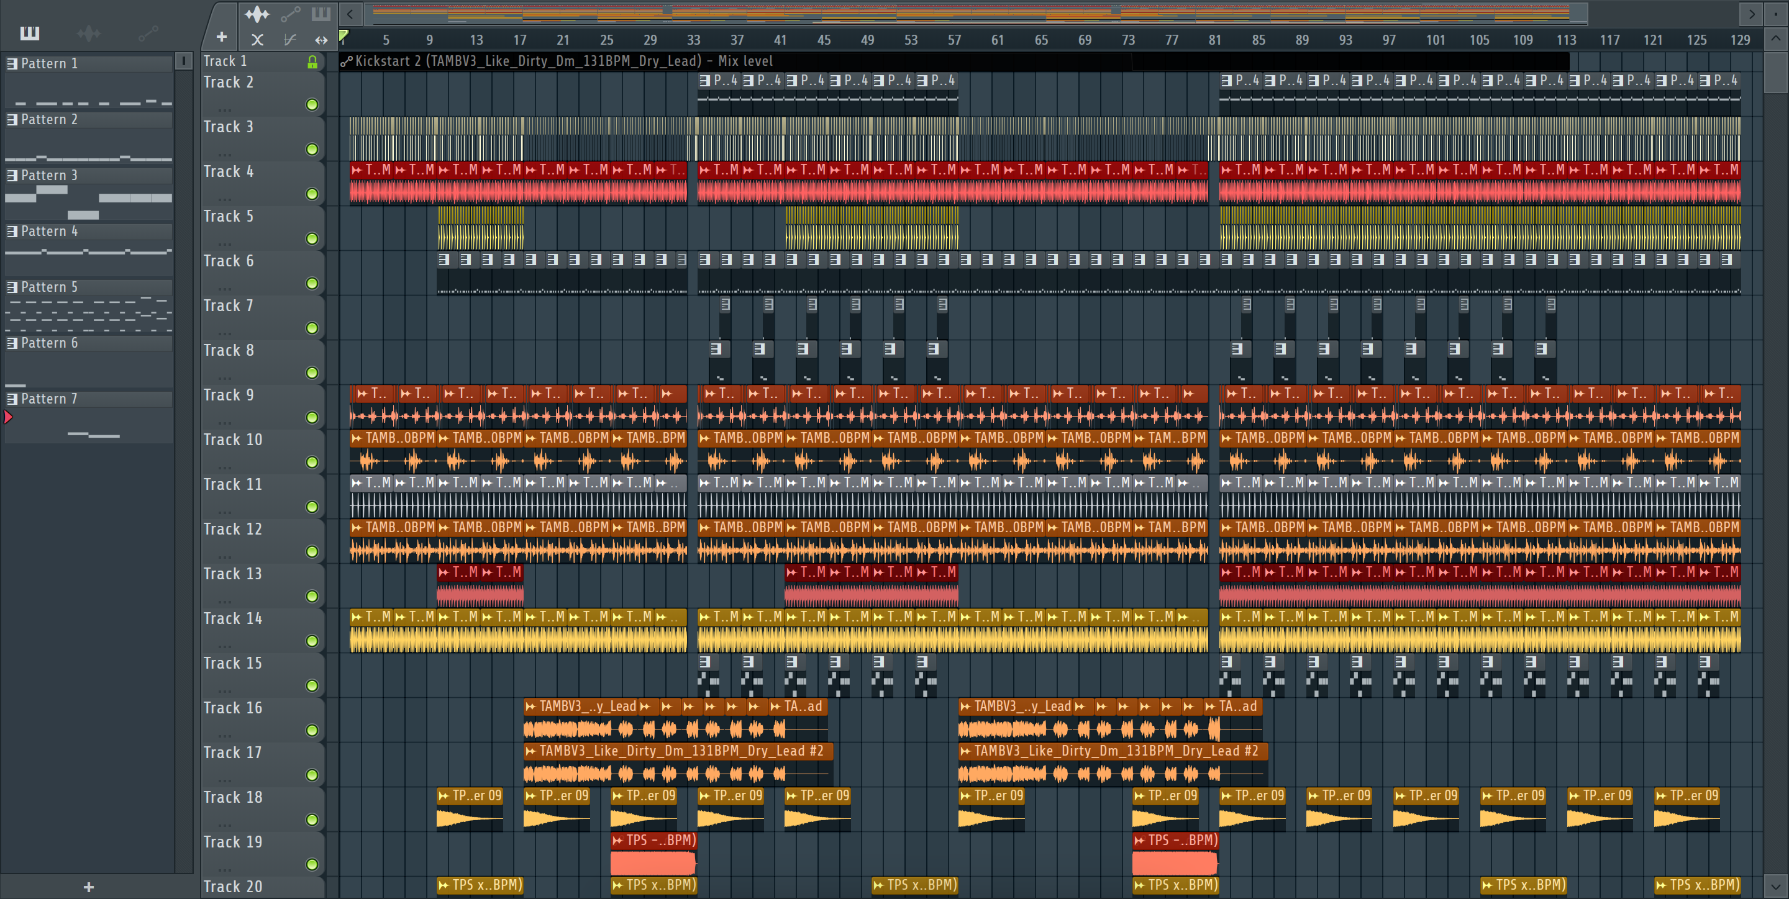This screenshot has width=1789, height=899.
Task: Open menu icon of first TAMBV3_..y_Lead clip, Track 16
Action: [x=530, y=707]
